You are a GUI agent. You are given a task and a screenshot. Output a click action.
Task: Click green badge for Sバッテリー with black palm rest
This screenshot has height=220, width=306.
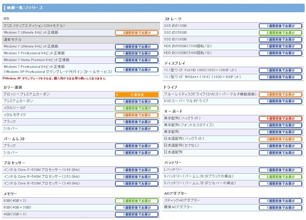280,177
